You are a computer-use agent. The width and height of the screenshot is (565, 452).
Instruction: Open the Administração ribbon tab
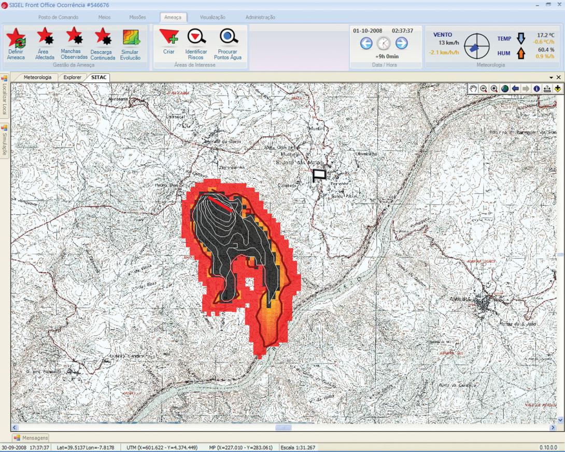(260, 17)
